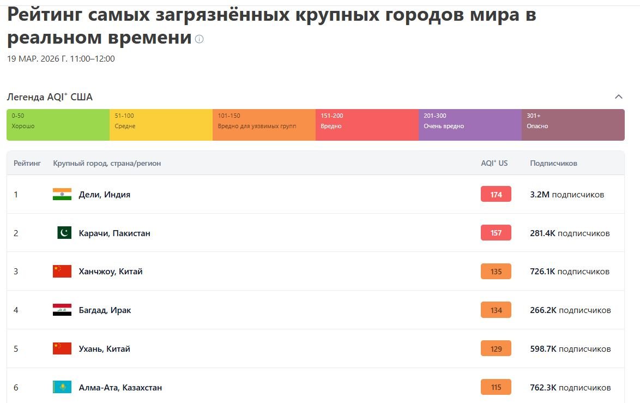Click the Pakistan flag next to Karachi
Viewport: 640px width, 403px height.
64,233
